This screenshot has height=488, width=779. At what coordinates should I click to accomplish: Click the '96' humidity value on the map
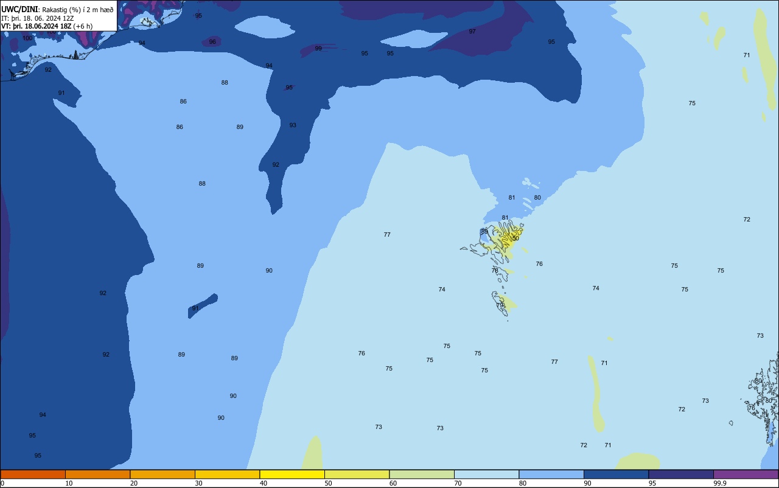tap(212, 41)
